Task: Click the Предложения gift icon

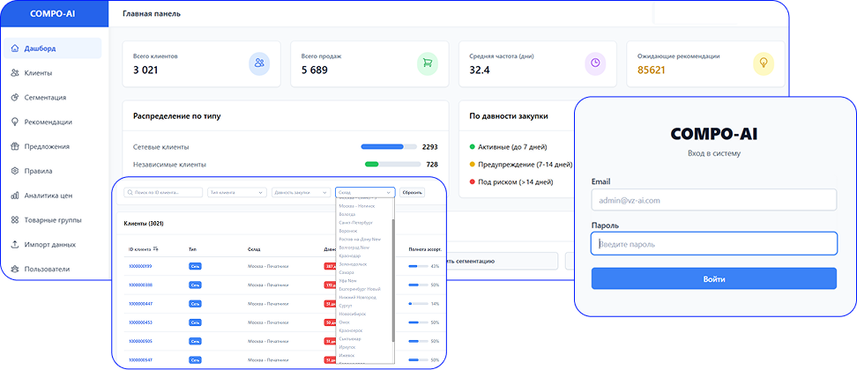Action: [16, 147]
